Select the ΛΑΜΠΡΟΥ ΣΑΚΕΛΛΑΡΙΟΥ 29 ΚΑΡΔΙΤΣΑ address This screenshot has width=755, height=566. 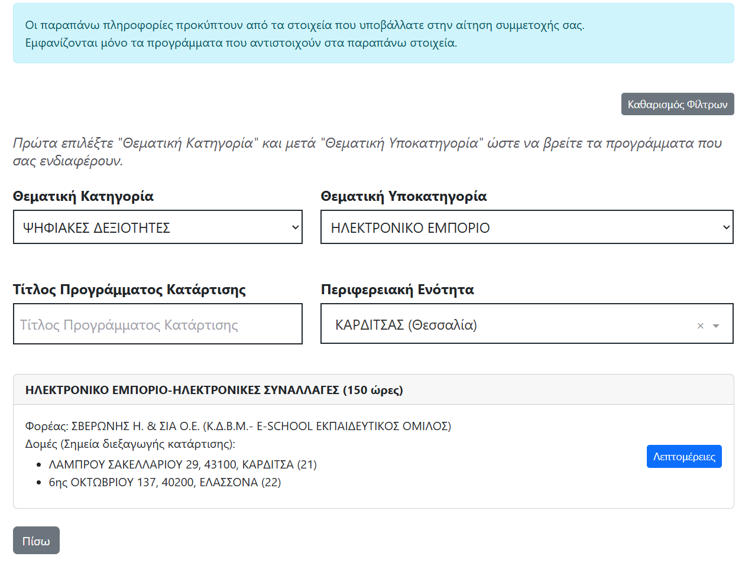point(183,464)
